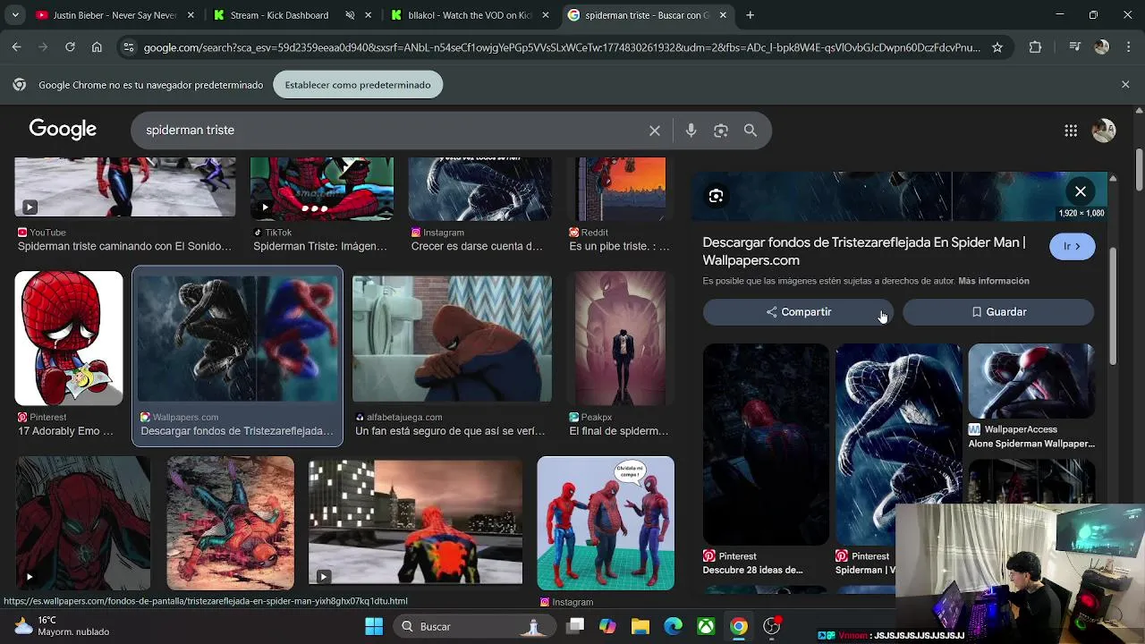Launch Copilot from the taskbar

coord(607,626)
